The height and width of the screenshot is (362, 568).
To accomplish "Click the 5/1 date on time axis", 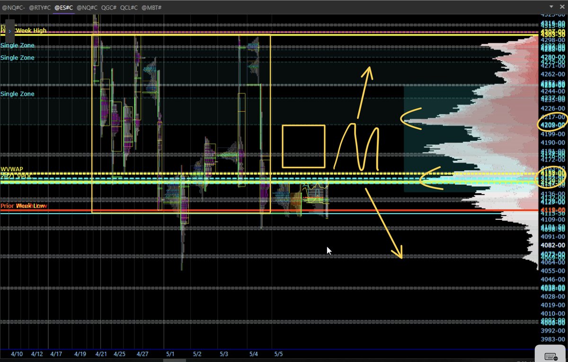I will coord(171,354).
